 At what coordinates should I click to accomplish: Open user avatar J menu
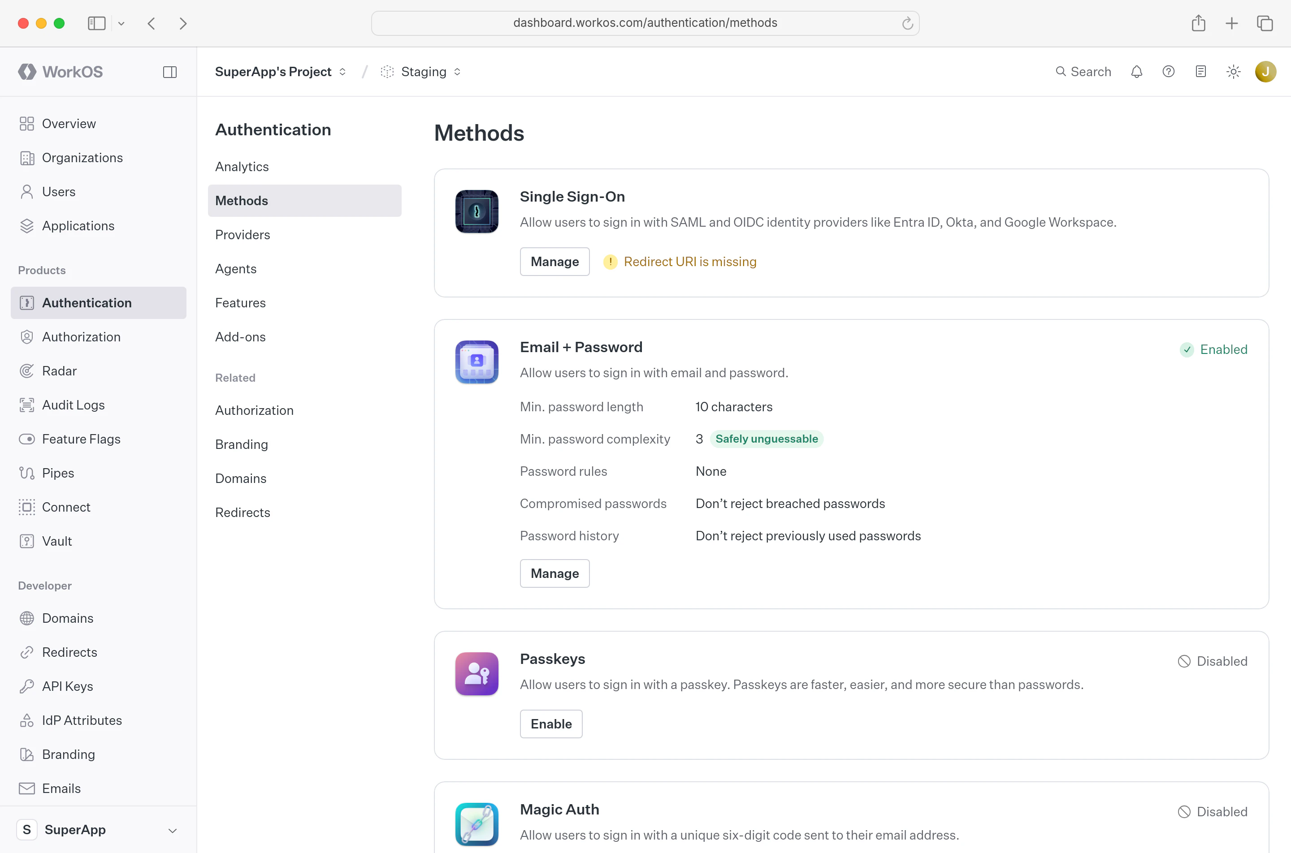pyautogui.click(x=1265, y=72)
